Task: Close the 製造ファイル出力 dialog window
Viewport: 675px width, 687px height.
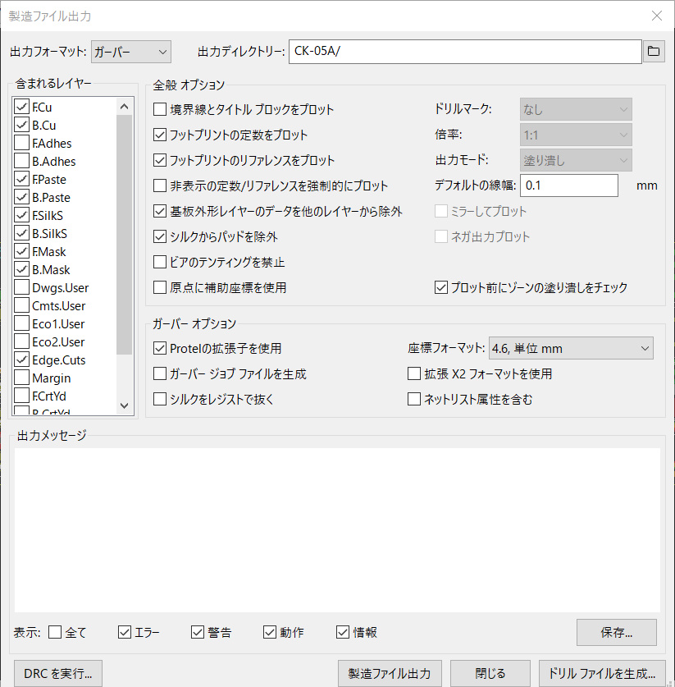Action: click(657, 16)
